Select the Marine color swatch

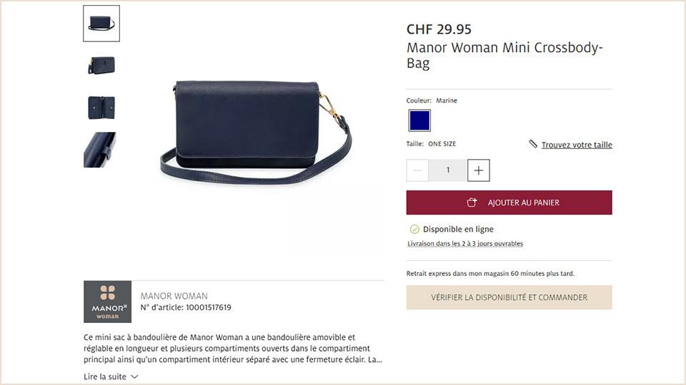(x=419, y=120)
